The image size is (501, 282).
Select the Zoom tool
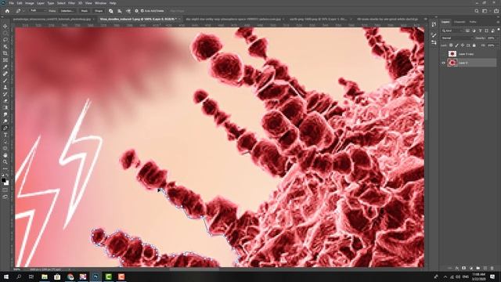coord(5,162)
